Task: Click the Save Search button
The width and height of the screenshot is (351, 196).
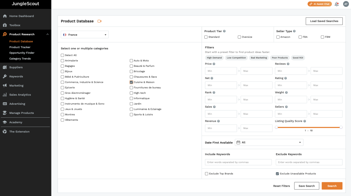Action: (307, 186)
